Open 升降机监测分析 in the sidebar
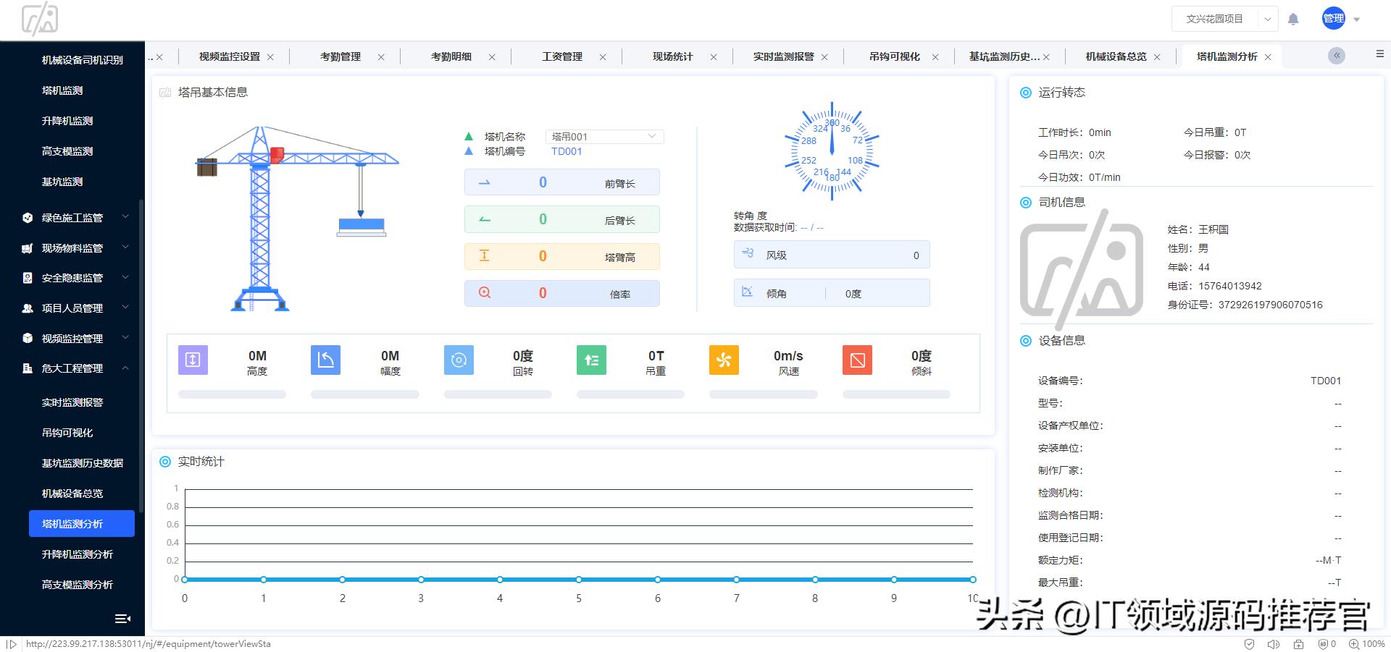The image size is (1391, 652). coord(78,554)
